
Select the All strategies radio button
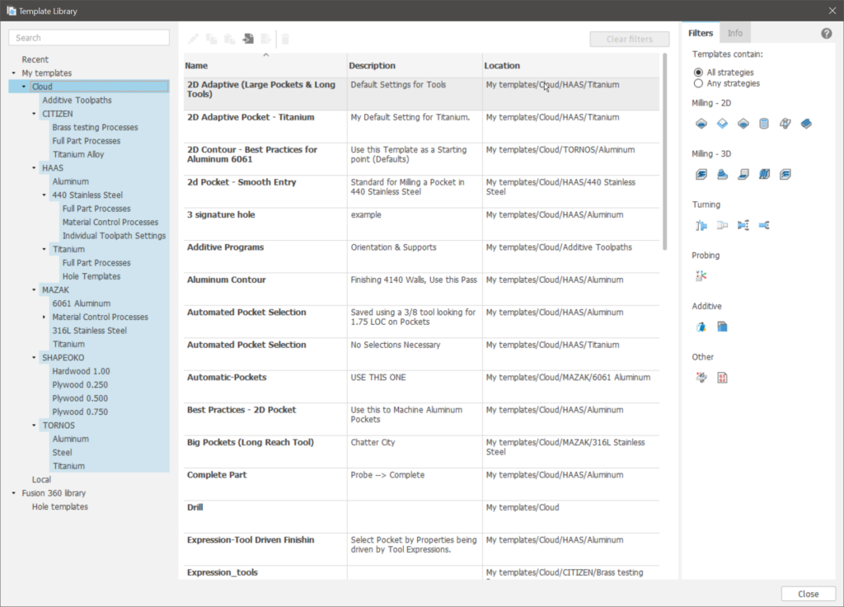click(x=698, y=73)
